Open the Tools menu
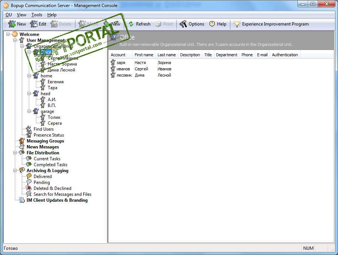338x255 pixels. click(x=37, y=15)
